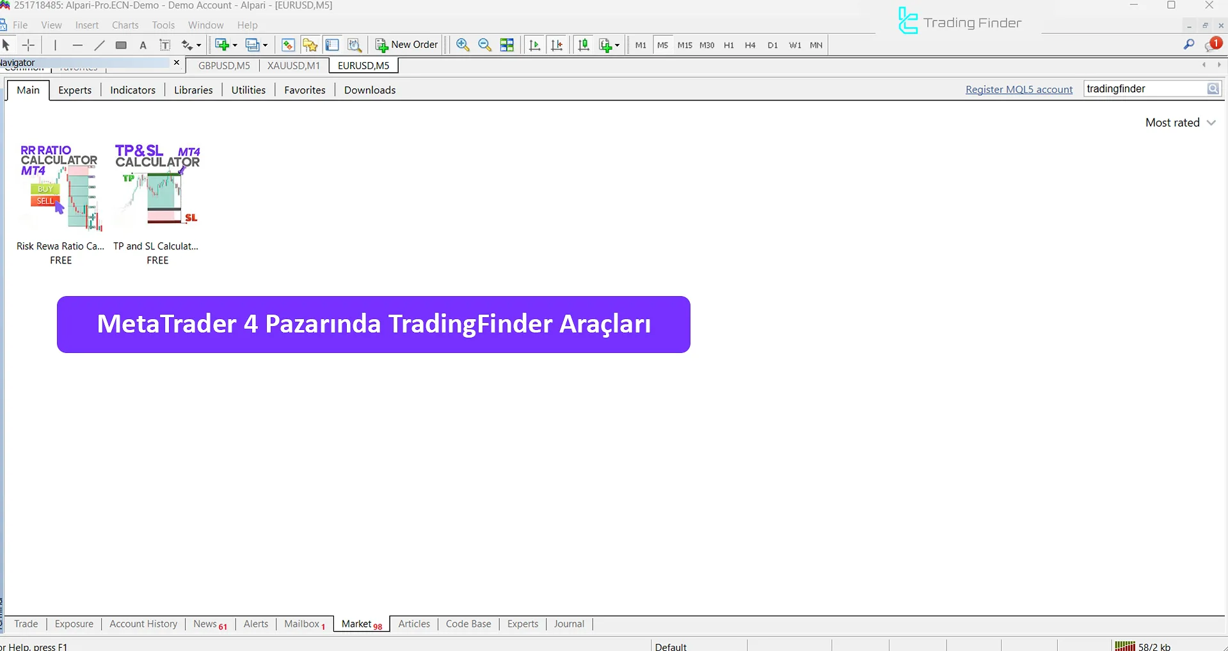Switch to M15 timeframe

685,45
